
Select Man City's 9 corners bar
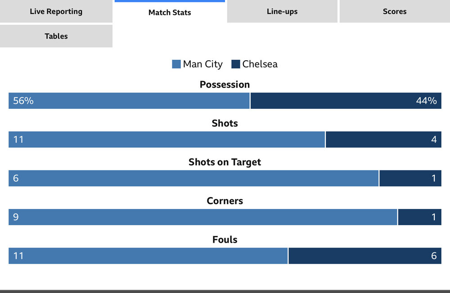pos(203,217)
